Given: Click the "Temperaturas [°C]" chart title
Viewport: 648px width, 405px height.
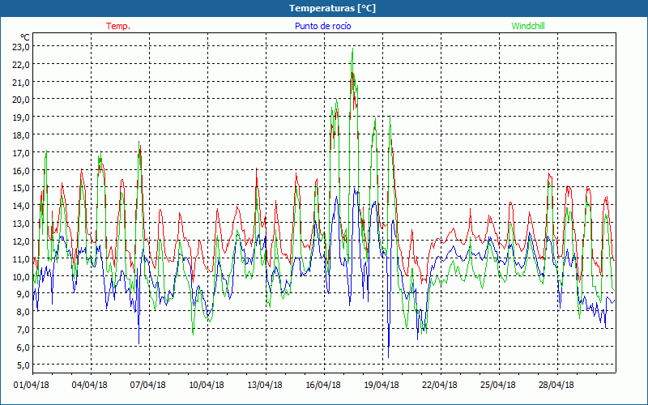Looking at the screenshot, I should point(332,8).
